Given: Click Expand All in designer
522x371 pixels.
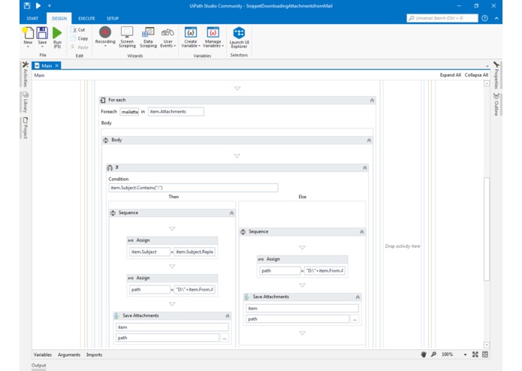Looking at the screenshot, I should 450,75.
